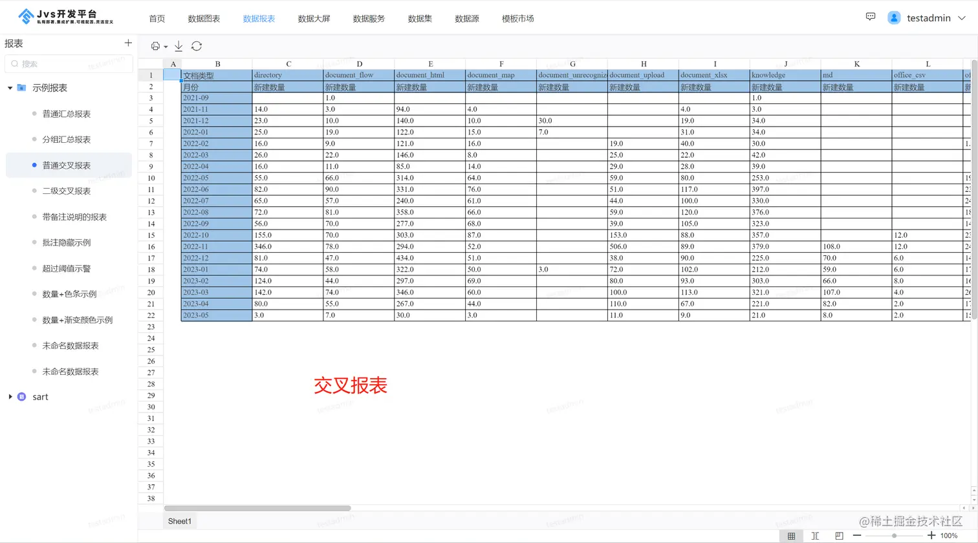
Task: Click the office_csv header cell
Action: 928,75
